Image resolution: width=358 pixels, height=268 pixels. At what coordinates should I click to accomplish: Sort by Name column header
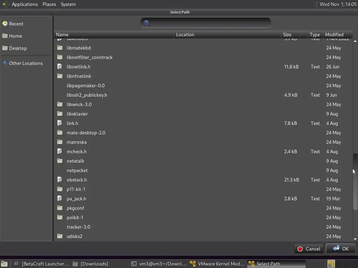pos(114,35)
